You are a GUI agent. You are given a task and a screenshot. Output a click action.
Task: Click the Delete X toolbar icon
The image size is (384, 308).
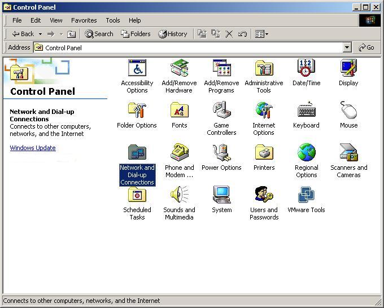[x=229, y=34]
